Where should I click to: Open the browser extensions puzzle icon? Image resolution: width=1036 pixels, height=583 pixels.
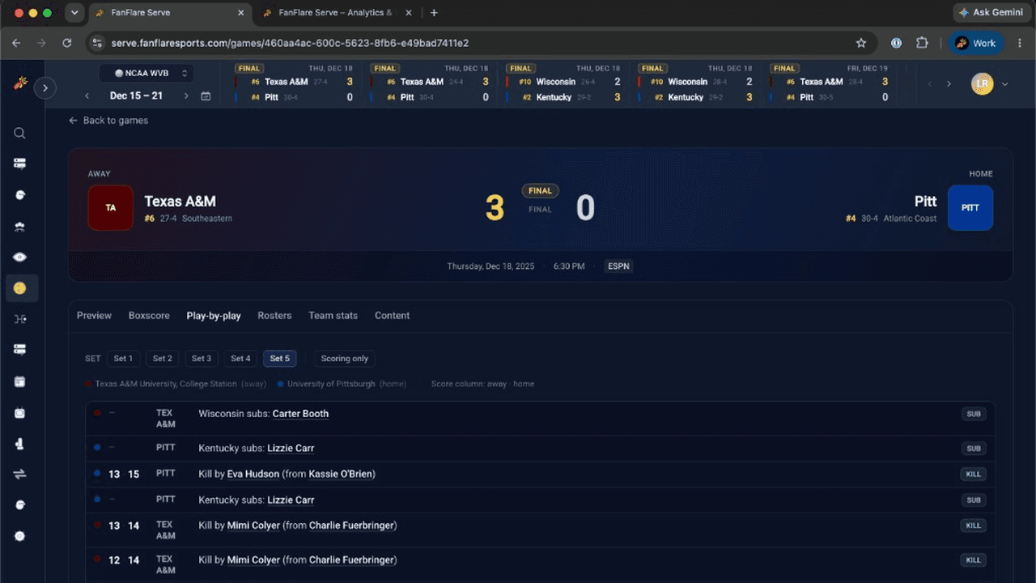click(x=922, y=43)
